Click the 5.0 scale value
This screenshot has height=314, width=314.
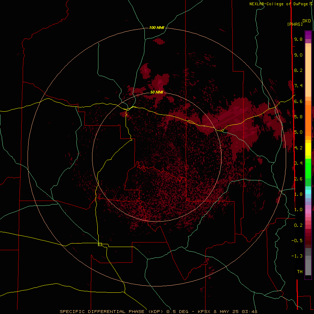coord(298,132)
